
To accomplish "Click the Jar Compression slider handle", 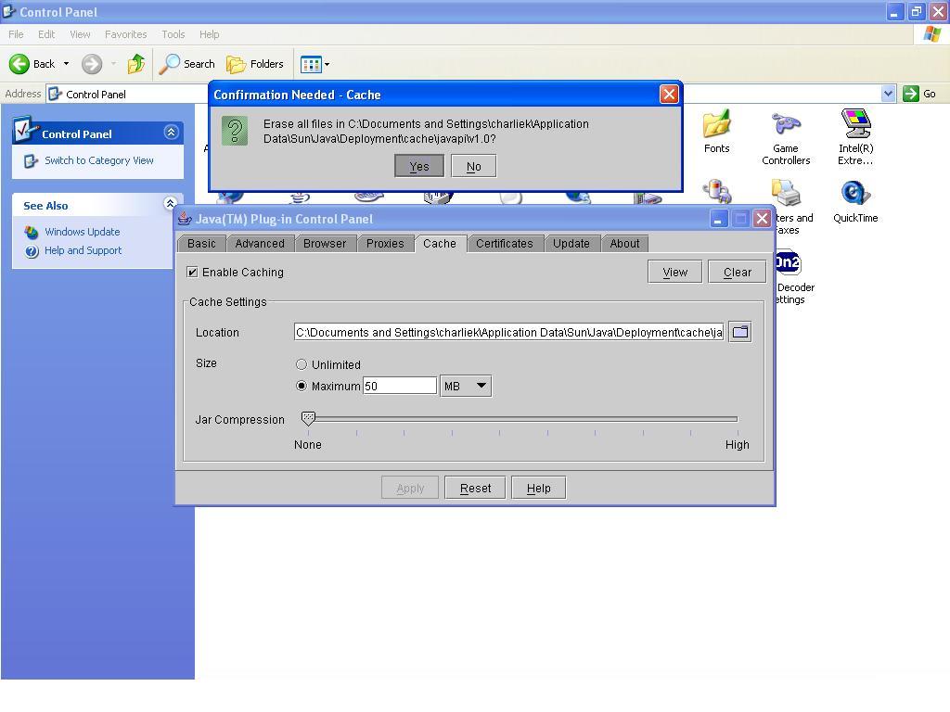I will coord(308,419).
